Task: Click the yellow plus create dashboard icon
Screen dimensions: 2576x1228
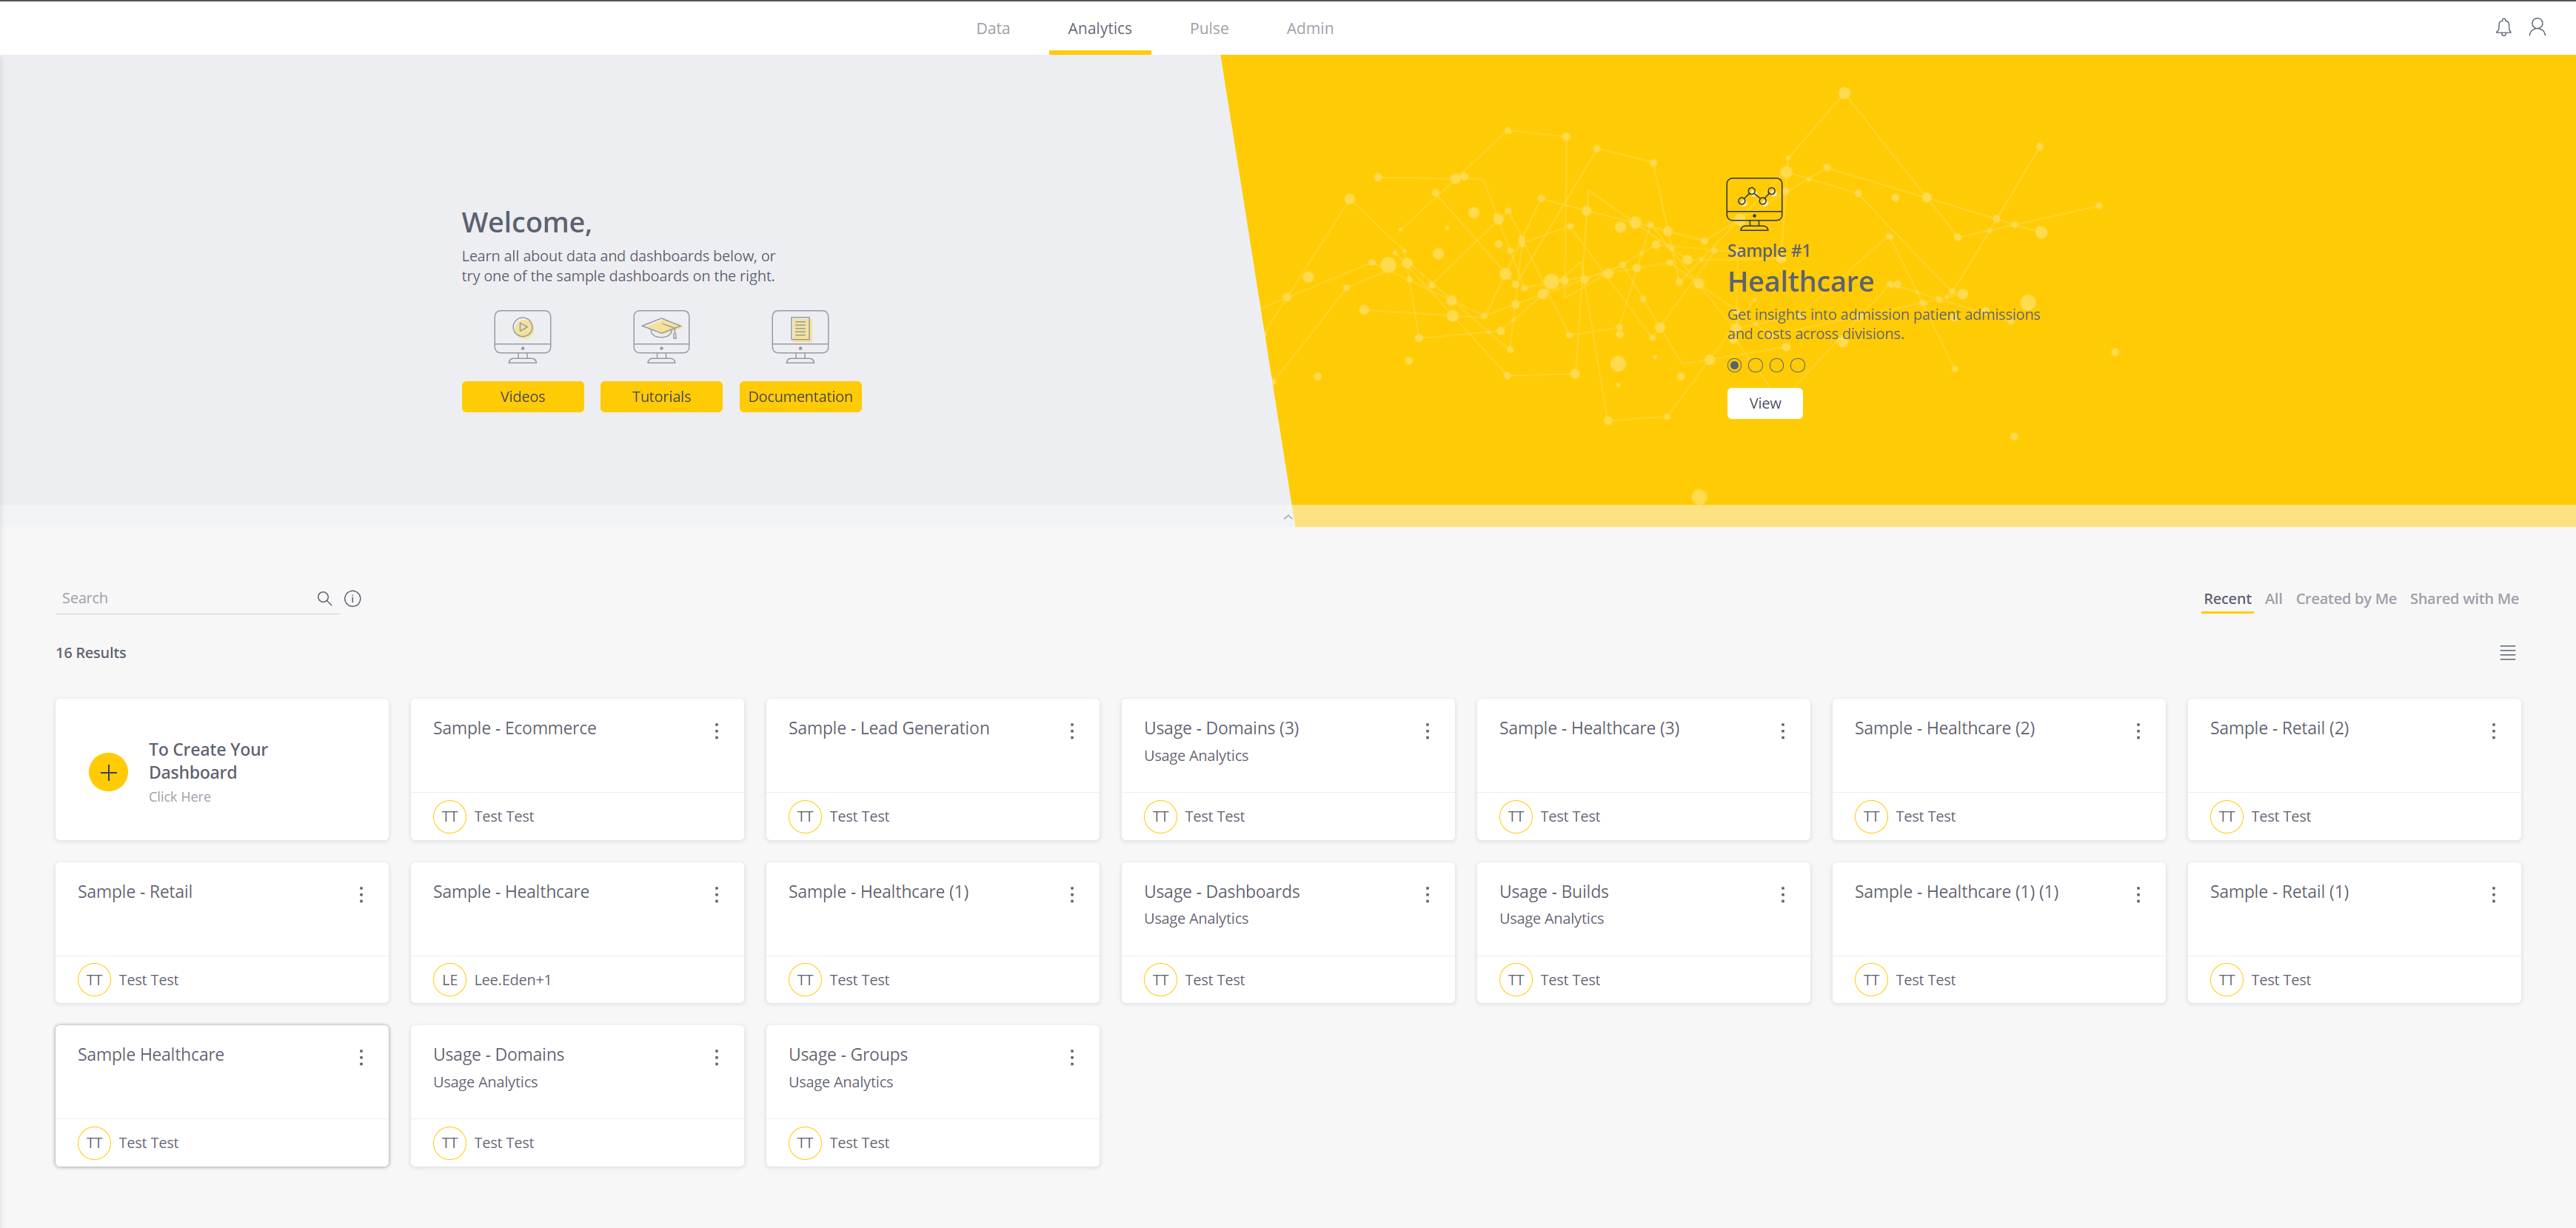Action: click(x=108, y=772)
